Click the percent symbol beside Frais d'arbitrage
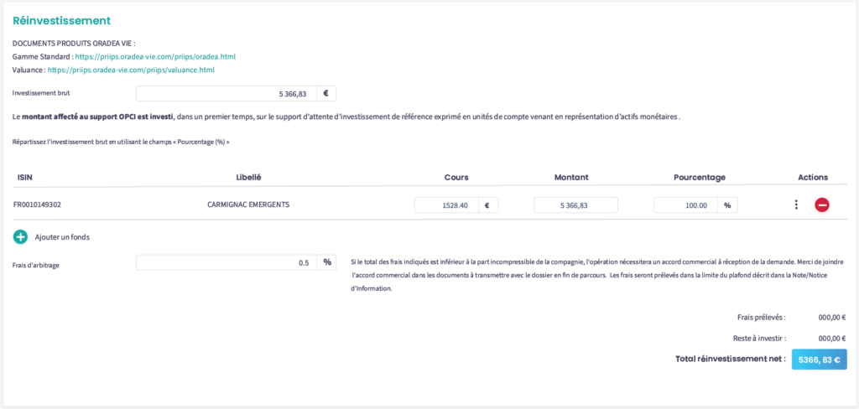Screen dimensions: 859x409 click(326, 262)
